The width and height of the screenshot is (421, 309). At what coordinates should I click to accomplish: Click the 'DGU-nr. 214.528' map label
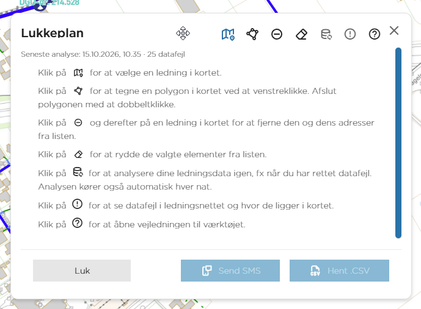(49, 2)
